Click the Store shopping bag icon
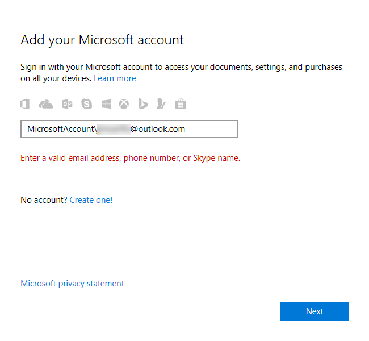 click(x=181, y=103)
